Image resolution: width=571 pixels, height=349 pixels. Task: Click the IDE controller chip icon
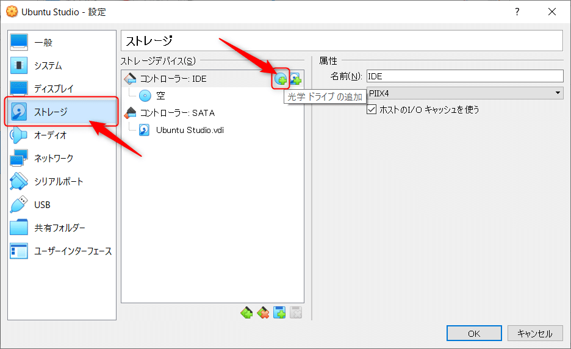coord(130,78)
